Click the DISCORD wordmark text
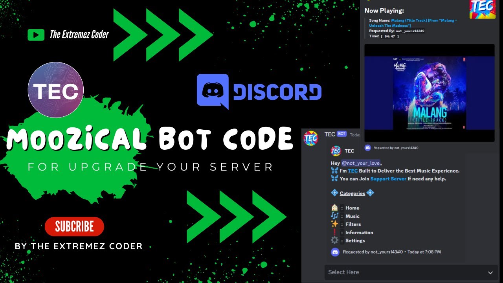Image resolution: width=503 pixels, height=283 pixels. pos(277,92)
